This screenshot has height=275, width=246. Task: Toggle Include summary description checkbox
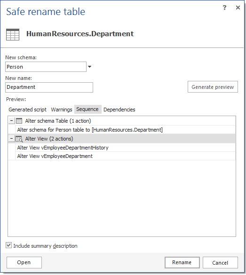point(8,245)
